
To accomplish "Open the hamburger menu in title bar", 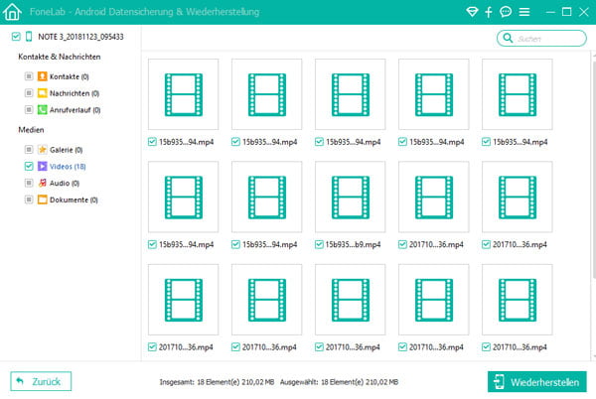I will (x=523, y=13).
